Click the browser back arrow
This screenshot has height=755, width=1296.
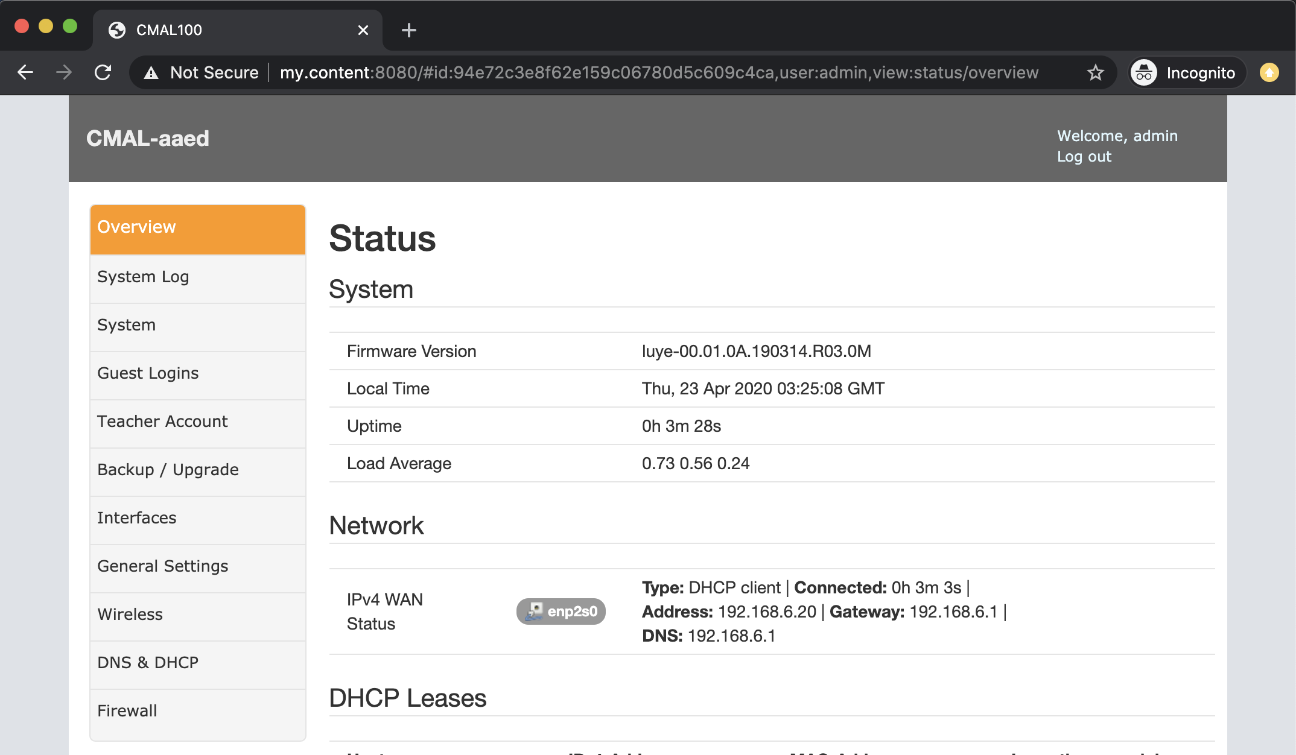click(25, 72)
